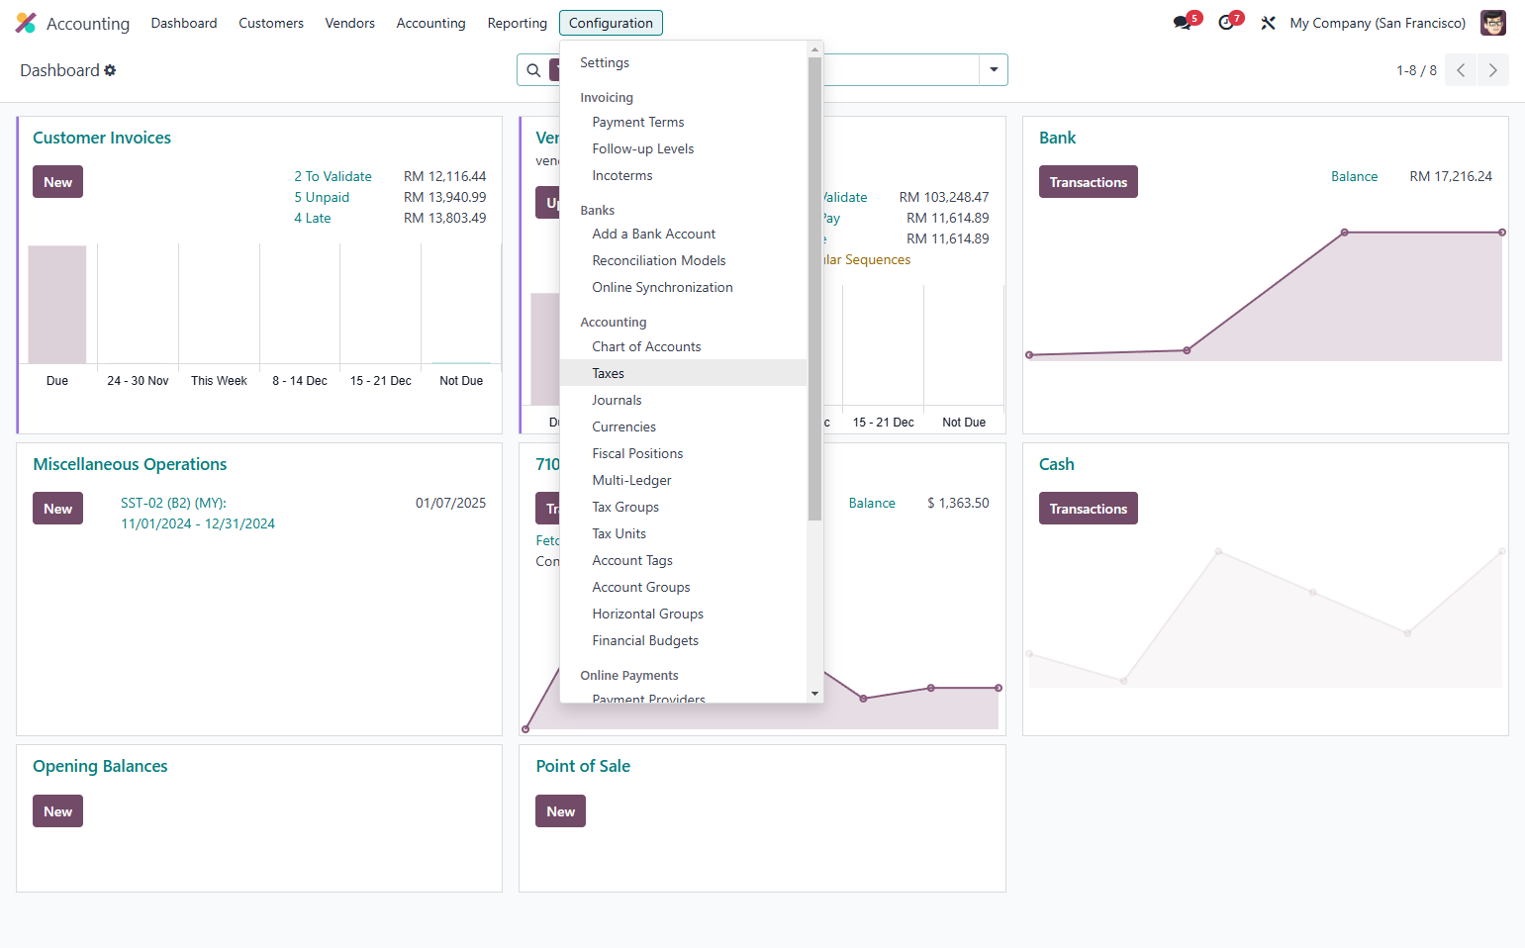
Task: Open the user avatar menu
Action: click(x=1493, y=23)
